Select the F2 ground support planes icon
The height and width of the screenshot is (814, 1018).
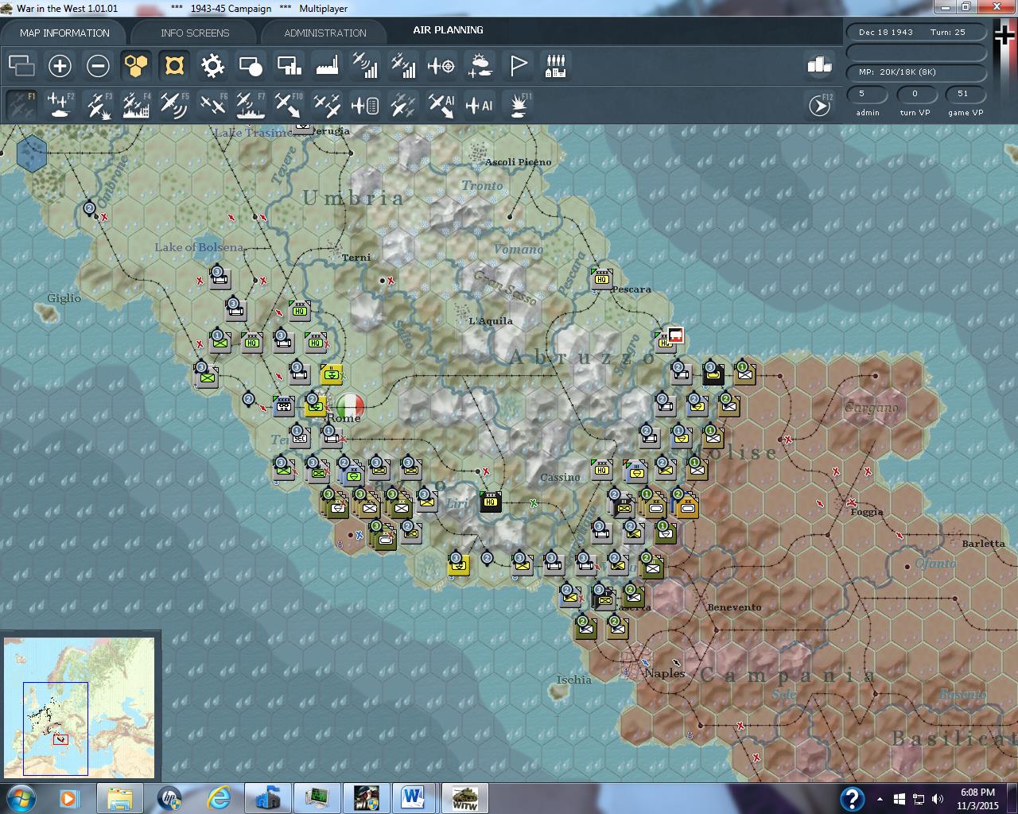[x=60, y=104]
